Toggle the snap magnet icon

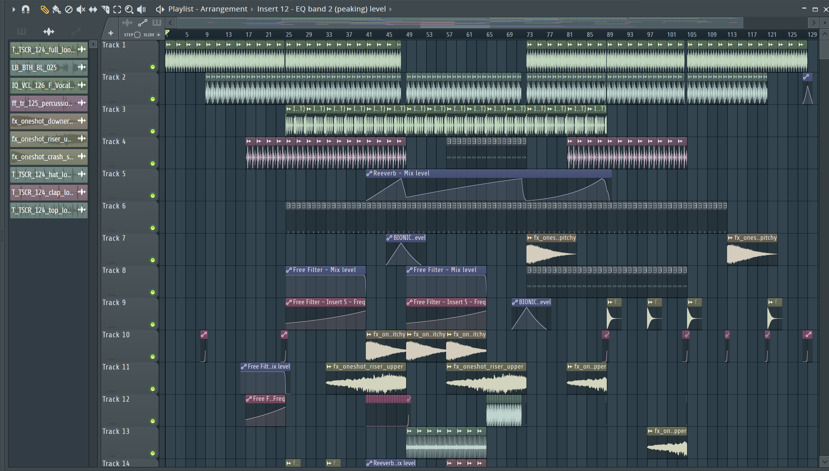(x=26, y=9)
